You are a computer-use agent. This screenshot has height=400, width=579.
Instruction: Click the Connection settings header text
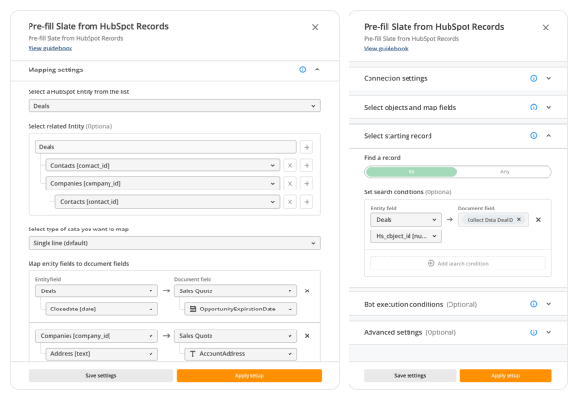coord(395,78)
